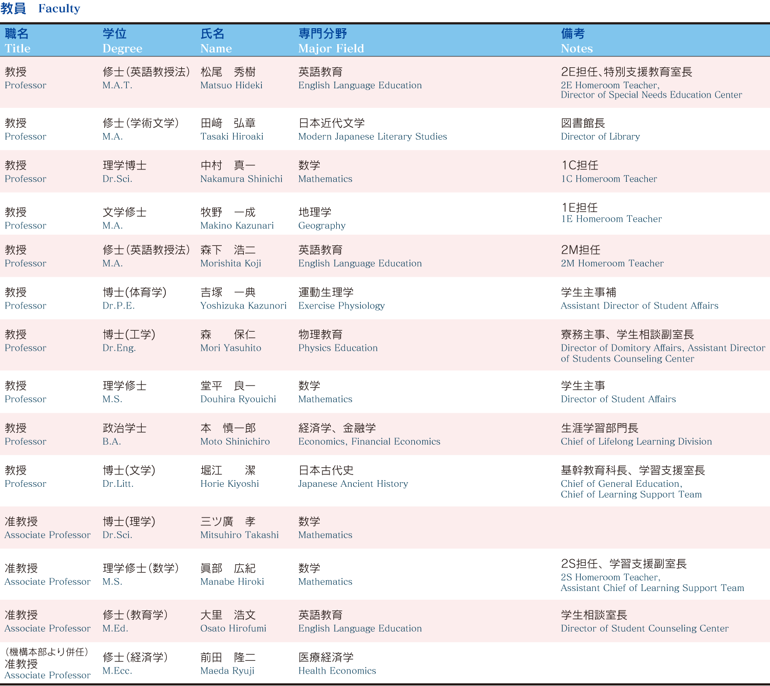The image size is (770, 686).
Task: Click the 'Health Economics' major field
Action: point(337,671)
